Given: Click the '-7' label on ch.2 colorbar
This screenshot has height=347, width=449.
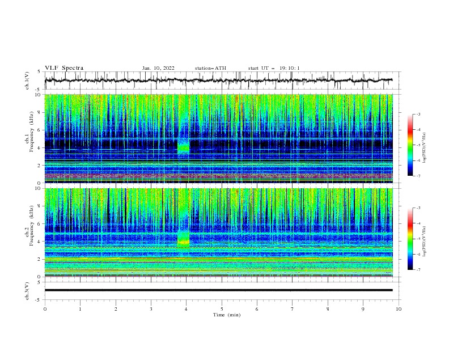Looking at the screenshot, I should [x=418, y=270].
